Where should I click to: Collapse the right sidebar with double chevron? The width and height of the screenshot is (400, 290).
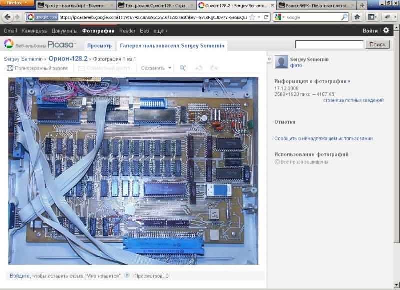point(269,59)
